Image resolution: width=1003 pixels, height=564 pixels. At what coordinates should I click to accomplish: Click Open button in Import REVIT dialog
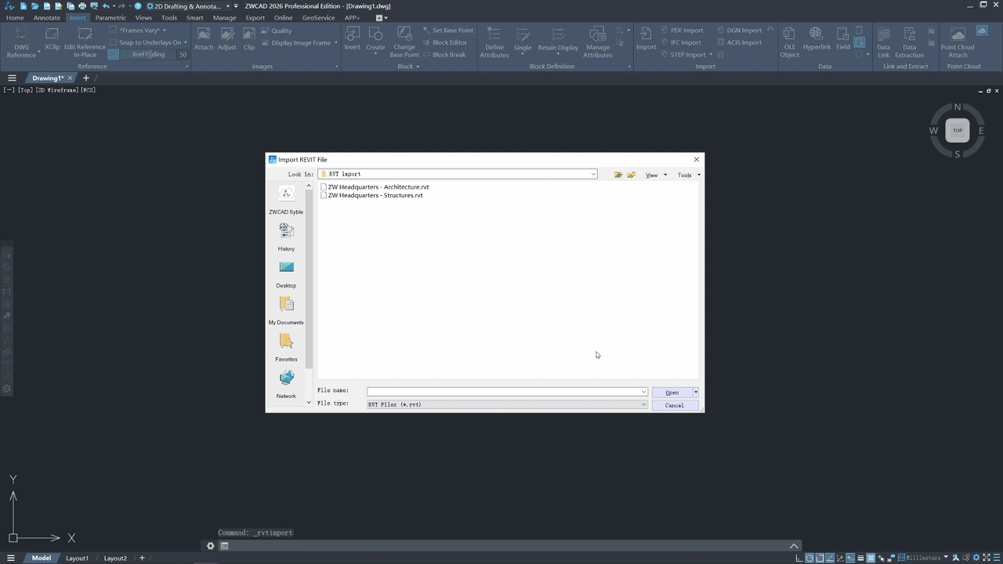pyautogui.click(x=672, y=392)
